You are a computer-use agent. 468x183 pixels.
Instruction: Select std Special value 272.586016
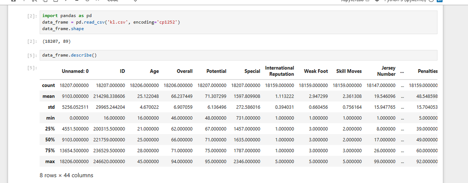248,107
